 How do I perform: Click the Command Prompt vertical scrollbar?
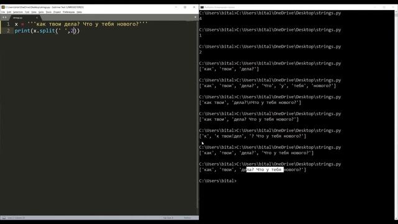tap(396, 114)
